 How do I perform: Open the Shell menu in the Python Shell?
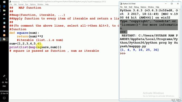pos(131,7)
